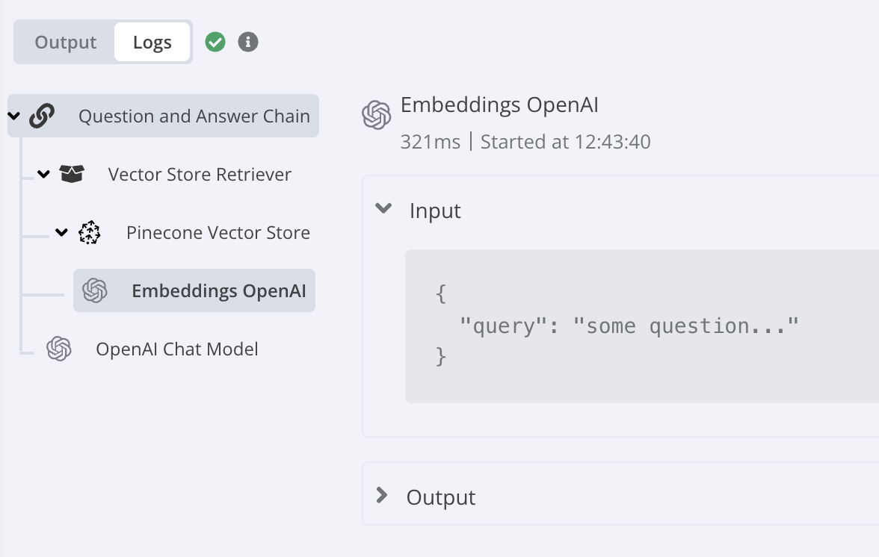The height and width of the screenshot is (557, 879).
Task: Click the query JSON line in Input
Action: click(629, 326)
